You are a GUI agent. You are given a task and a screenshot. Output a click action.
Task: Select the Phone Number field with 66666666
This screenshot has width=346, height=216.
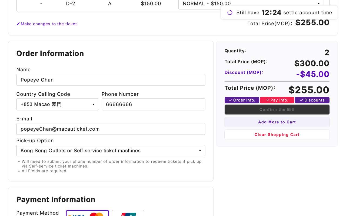pyautogui.click(x=153, y=104)
